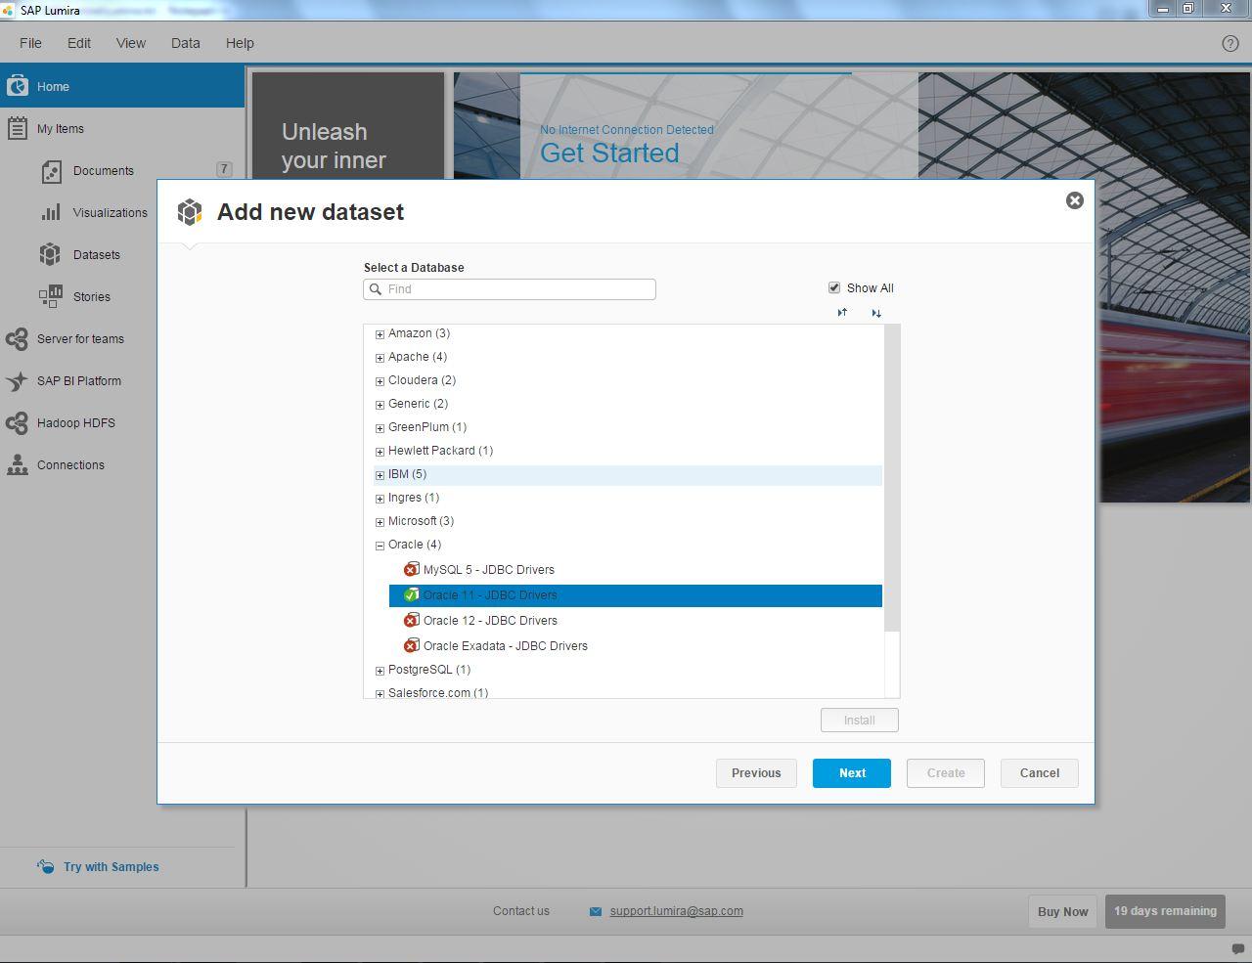Click the Previous button
Image resolution: width=1252 pixels, height=963 pixels.
[756, 773]
